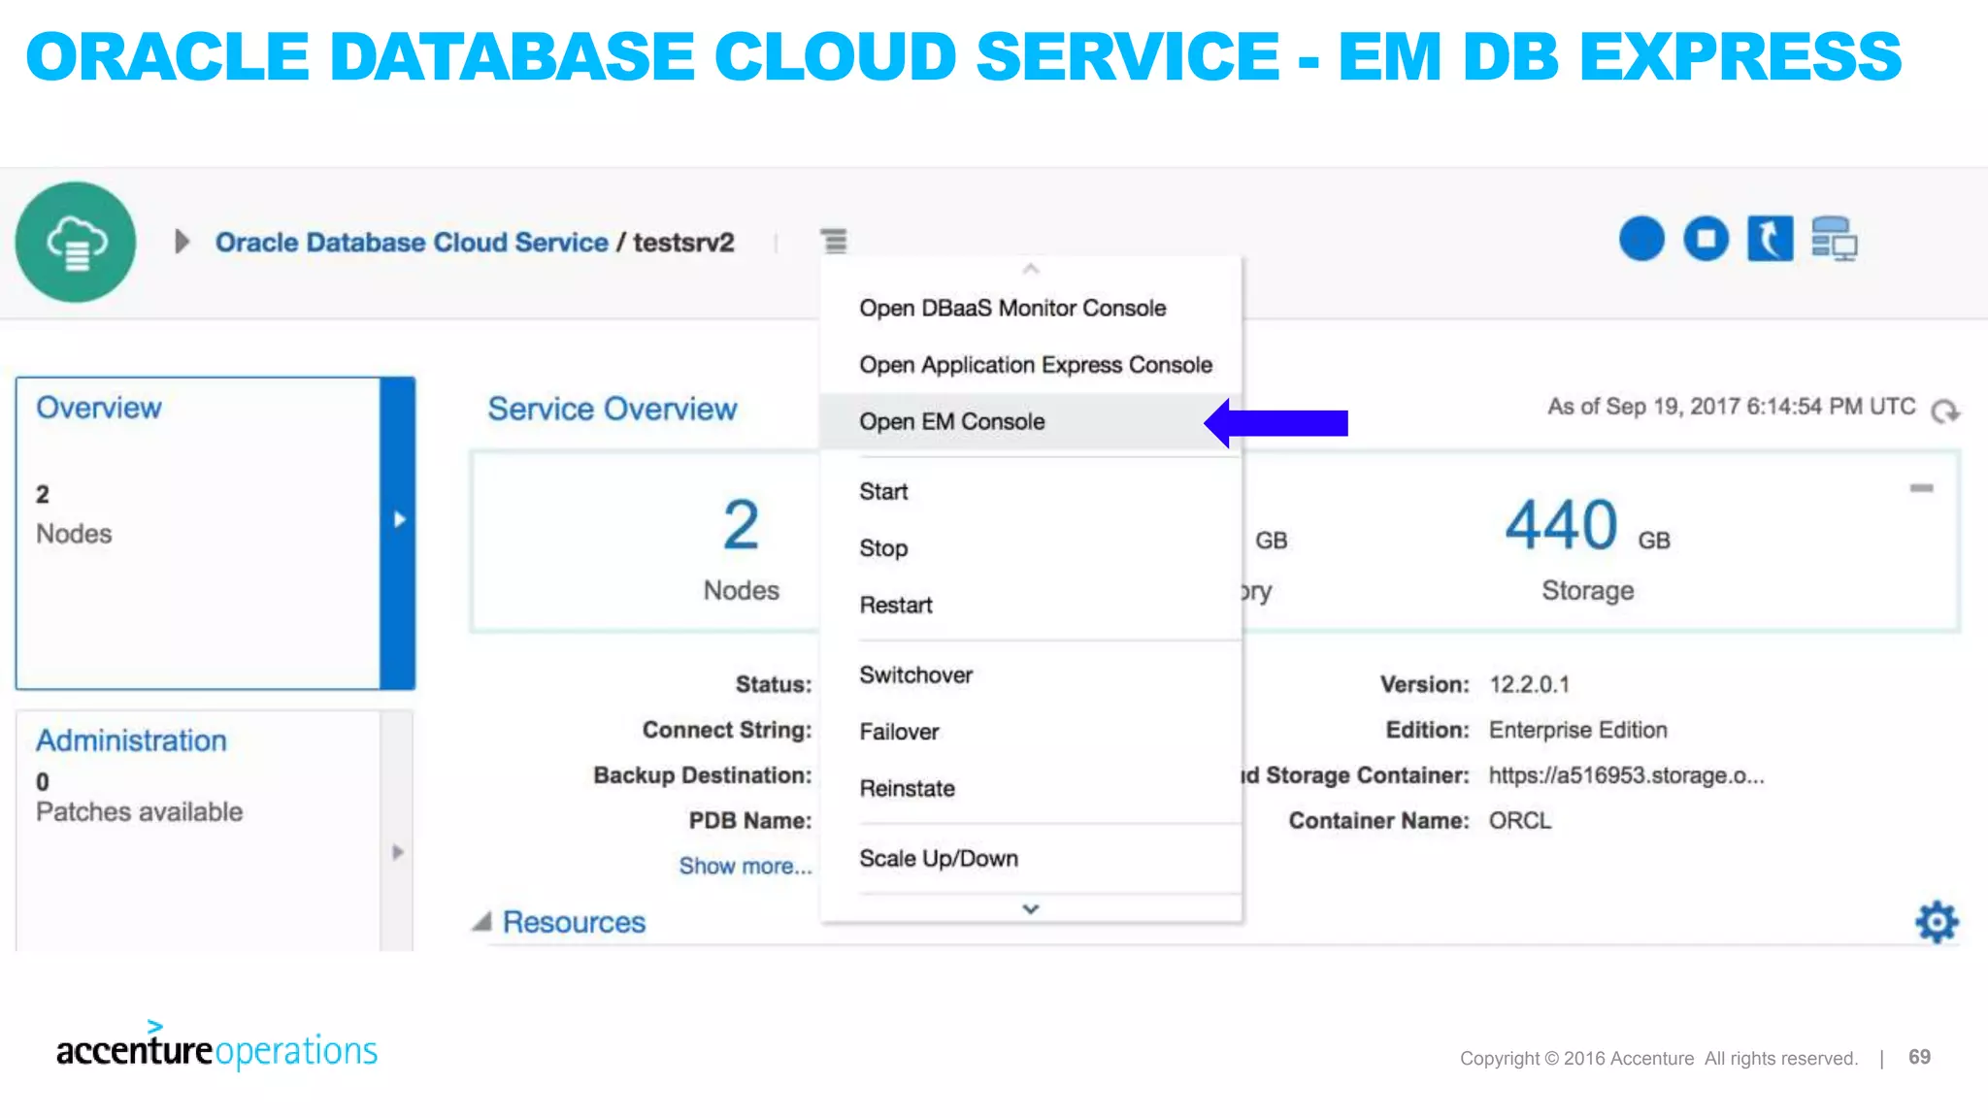Click the As of Sep 19, 2017 timestamp
The width and height of the screenshot is (1988, 1118).
point(1732,407)
